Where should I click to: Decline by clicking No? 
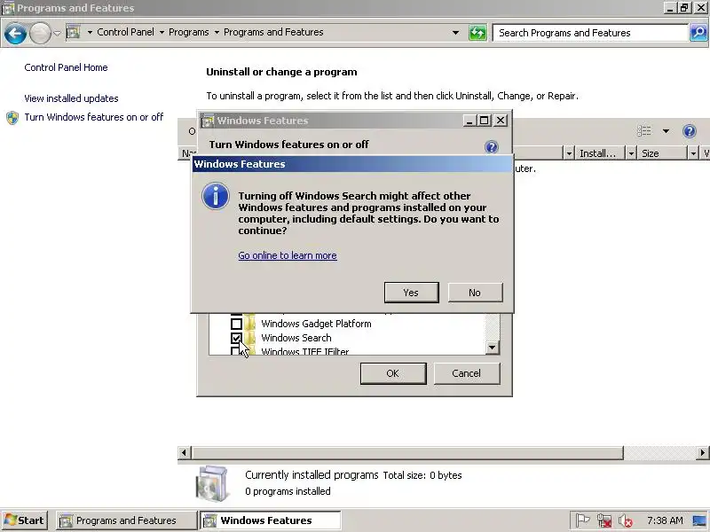point(475,293)
